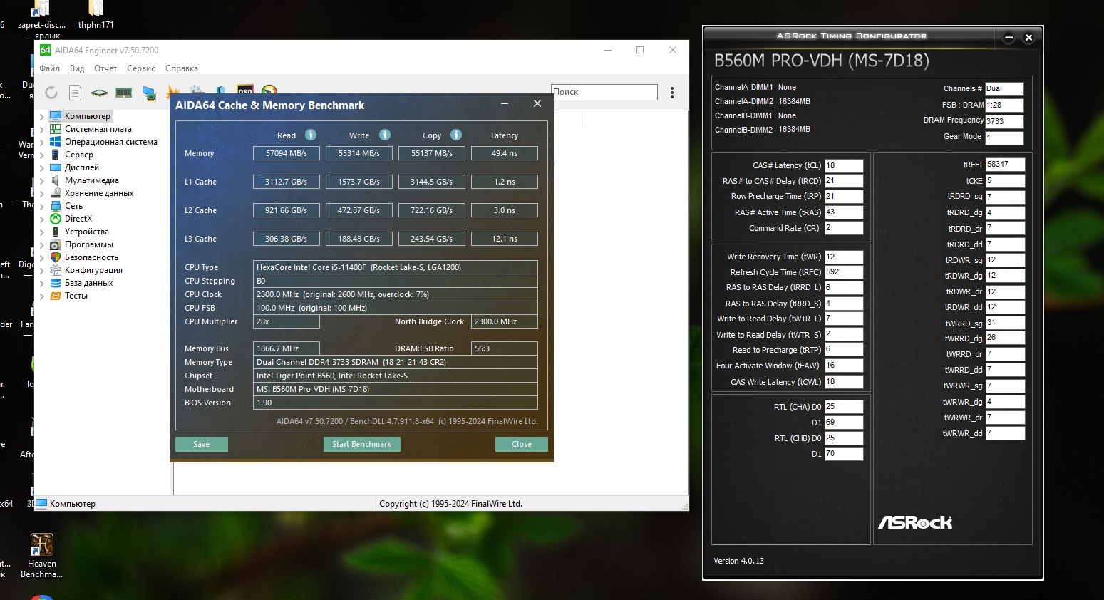
Task: Click the Refresh toolbar icon in AIDA64
Action: coord(51,92)
